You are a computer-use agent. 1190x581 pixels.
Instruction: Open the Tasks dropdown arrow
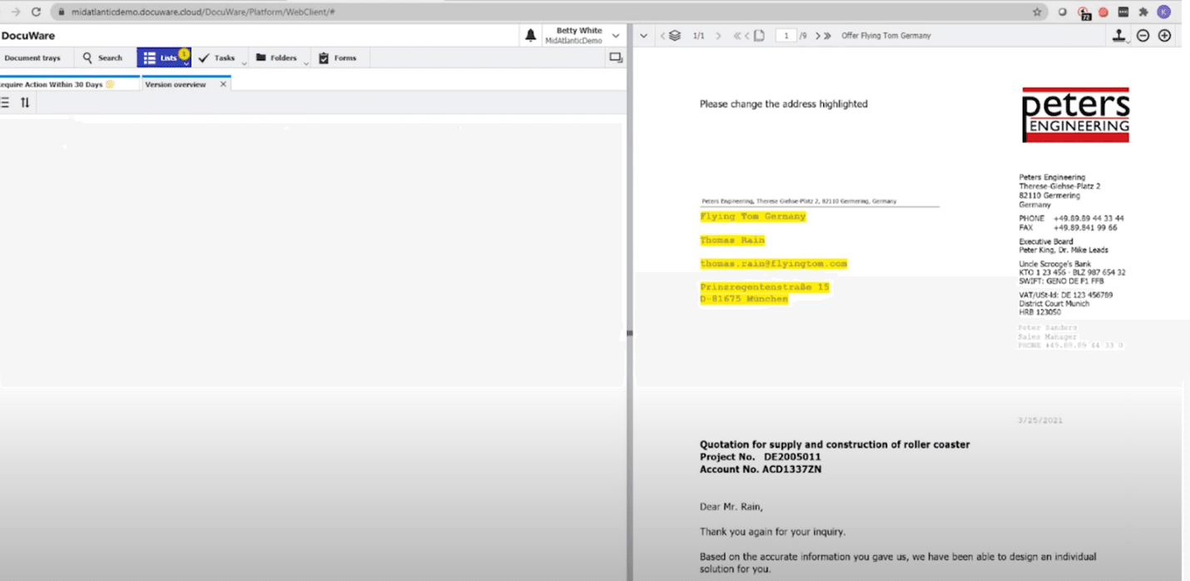coord(244,63)
